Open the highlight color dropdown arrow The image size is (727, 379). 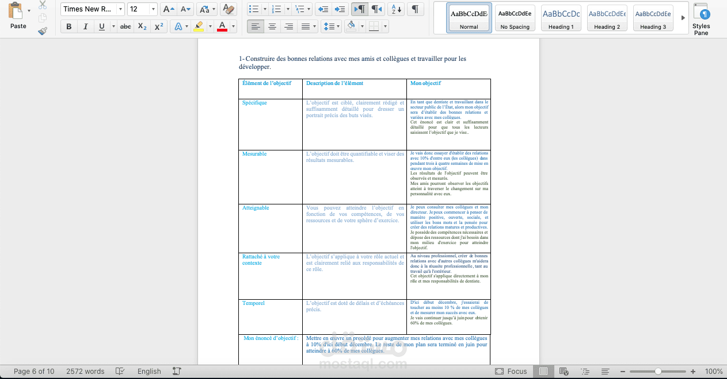(210, 26)
